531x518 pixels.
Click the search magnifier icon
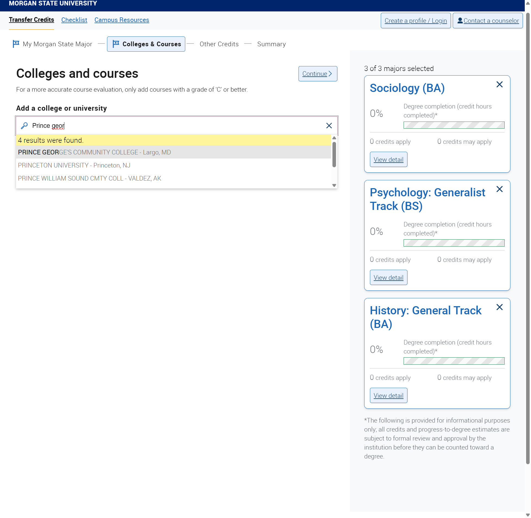[x=24, y=125]
